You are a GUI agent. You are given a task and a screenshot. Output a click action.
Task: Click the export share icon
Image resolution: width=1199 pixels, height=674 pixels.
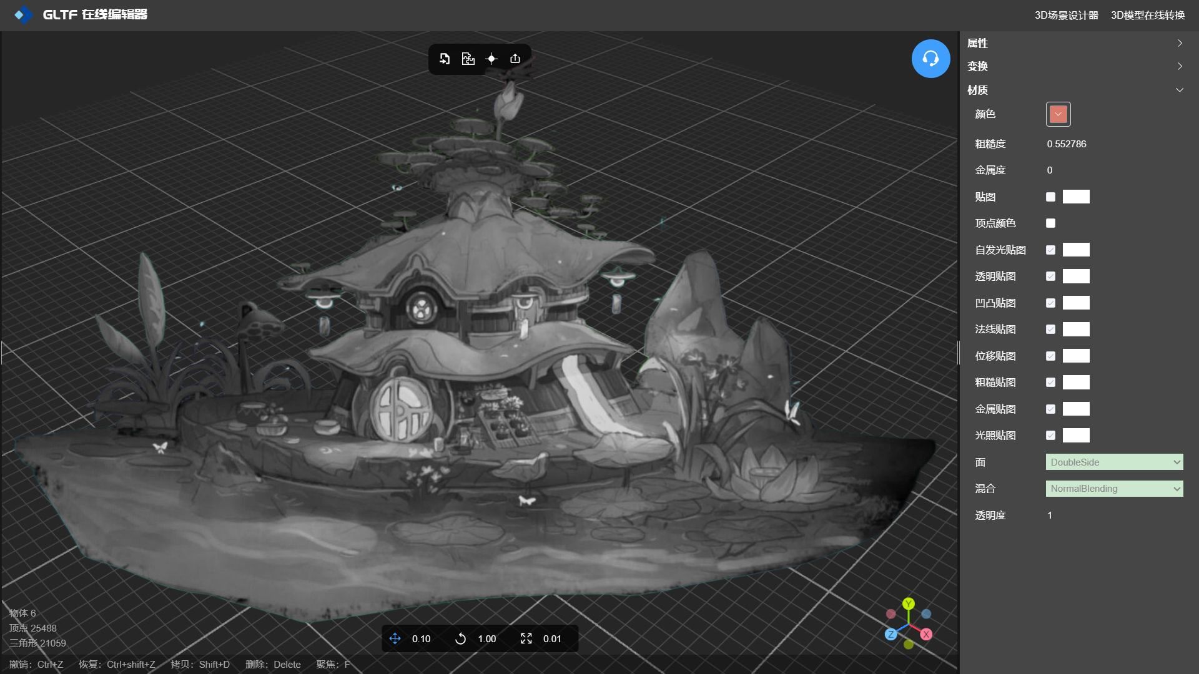click(515, 59)
